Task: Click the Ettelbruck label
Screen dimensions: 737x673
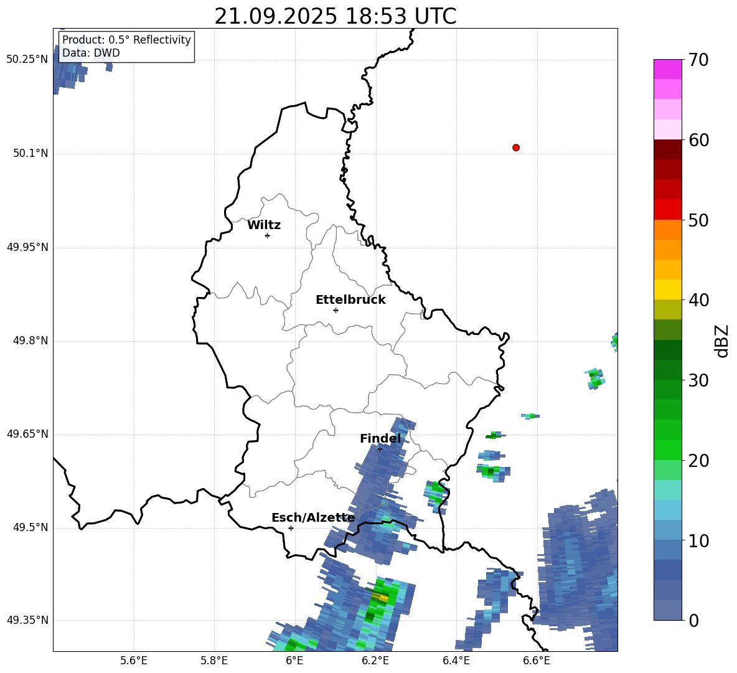Action: 350,300
